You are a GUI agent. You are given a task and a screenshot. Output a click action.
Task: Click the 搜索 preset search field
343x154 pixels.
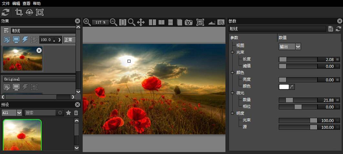[40, 113]
